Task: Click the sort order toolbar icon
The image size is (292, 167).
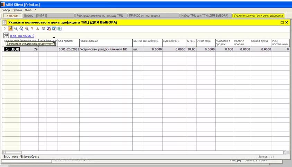Action: pos(43,29)
